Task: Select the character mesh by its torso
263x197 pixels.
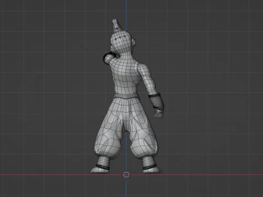Action: tap(126, 76)
